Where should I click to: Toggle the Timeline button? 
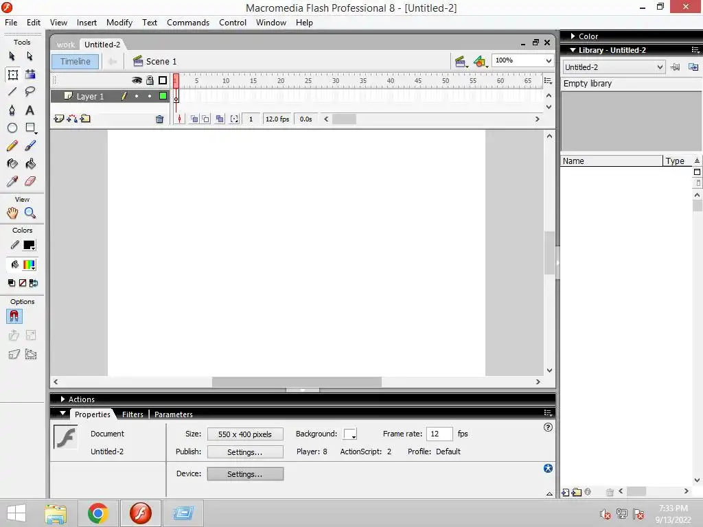pos(76,61)
